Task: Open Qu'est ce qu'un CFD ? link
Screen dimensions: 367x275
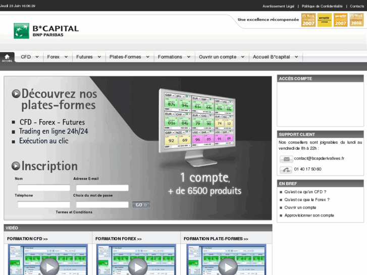Action: [305, 192]
